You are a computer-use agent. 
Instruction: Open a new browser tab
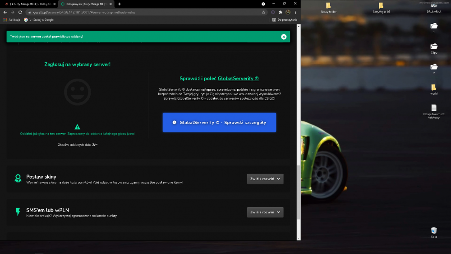click(x=120, y=4)
